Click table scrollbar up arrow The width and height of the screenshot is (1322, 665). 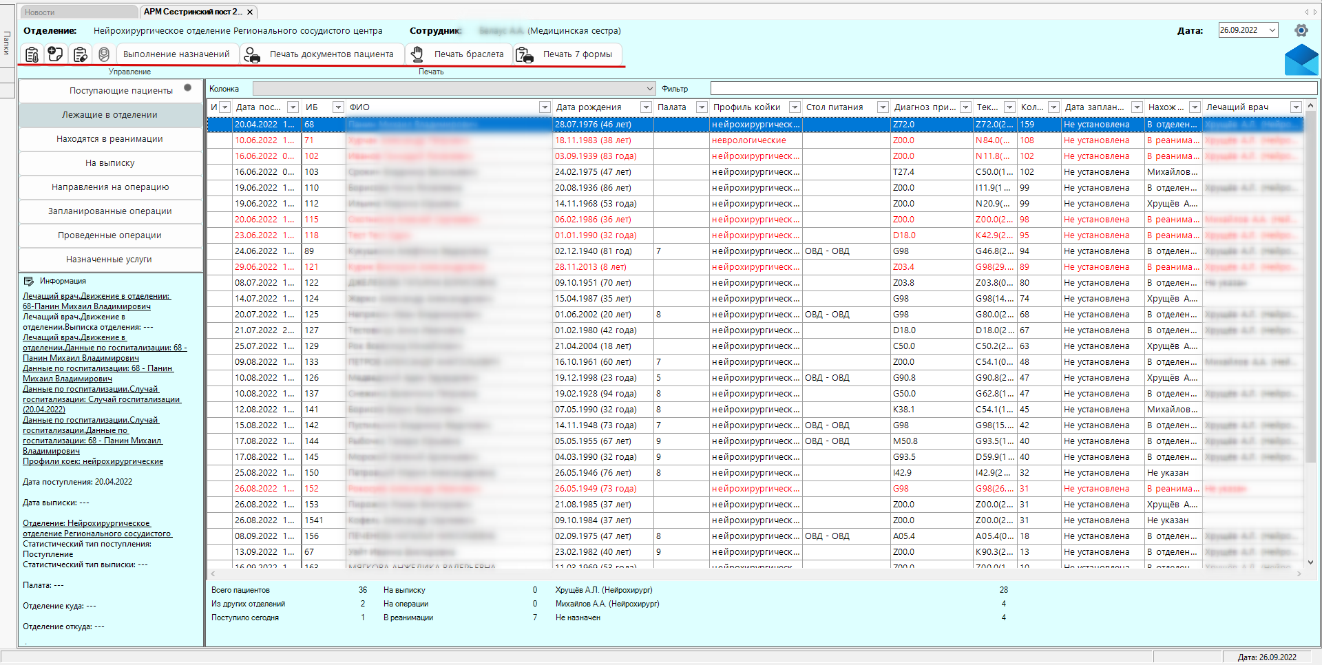tap(1310, 106)
